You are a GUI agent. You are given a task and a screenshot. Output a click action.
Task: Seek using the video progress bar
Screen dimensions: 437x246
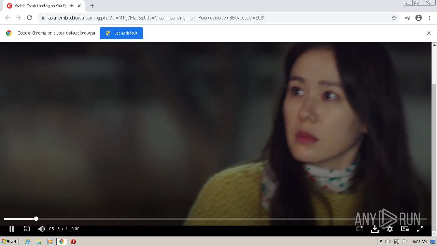click(x=216, y=219)
